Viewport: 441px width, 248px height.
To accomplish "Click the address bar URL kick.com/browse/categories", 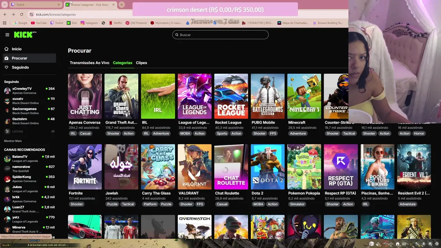I will (56, 14).
